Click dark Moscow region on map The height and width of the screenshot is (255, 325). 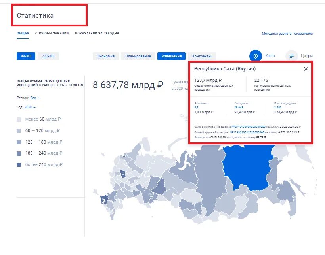pos(123,174)
